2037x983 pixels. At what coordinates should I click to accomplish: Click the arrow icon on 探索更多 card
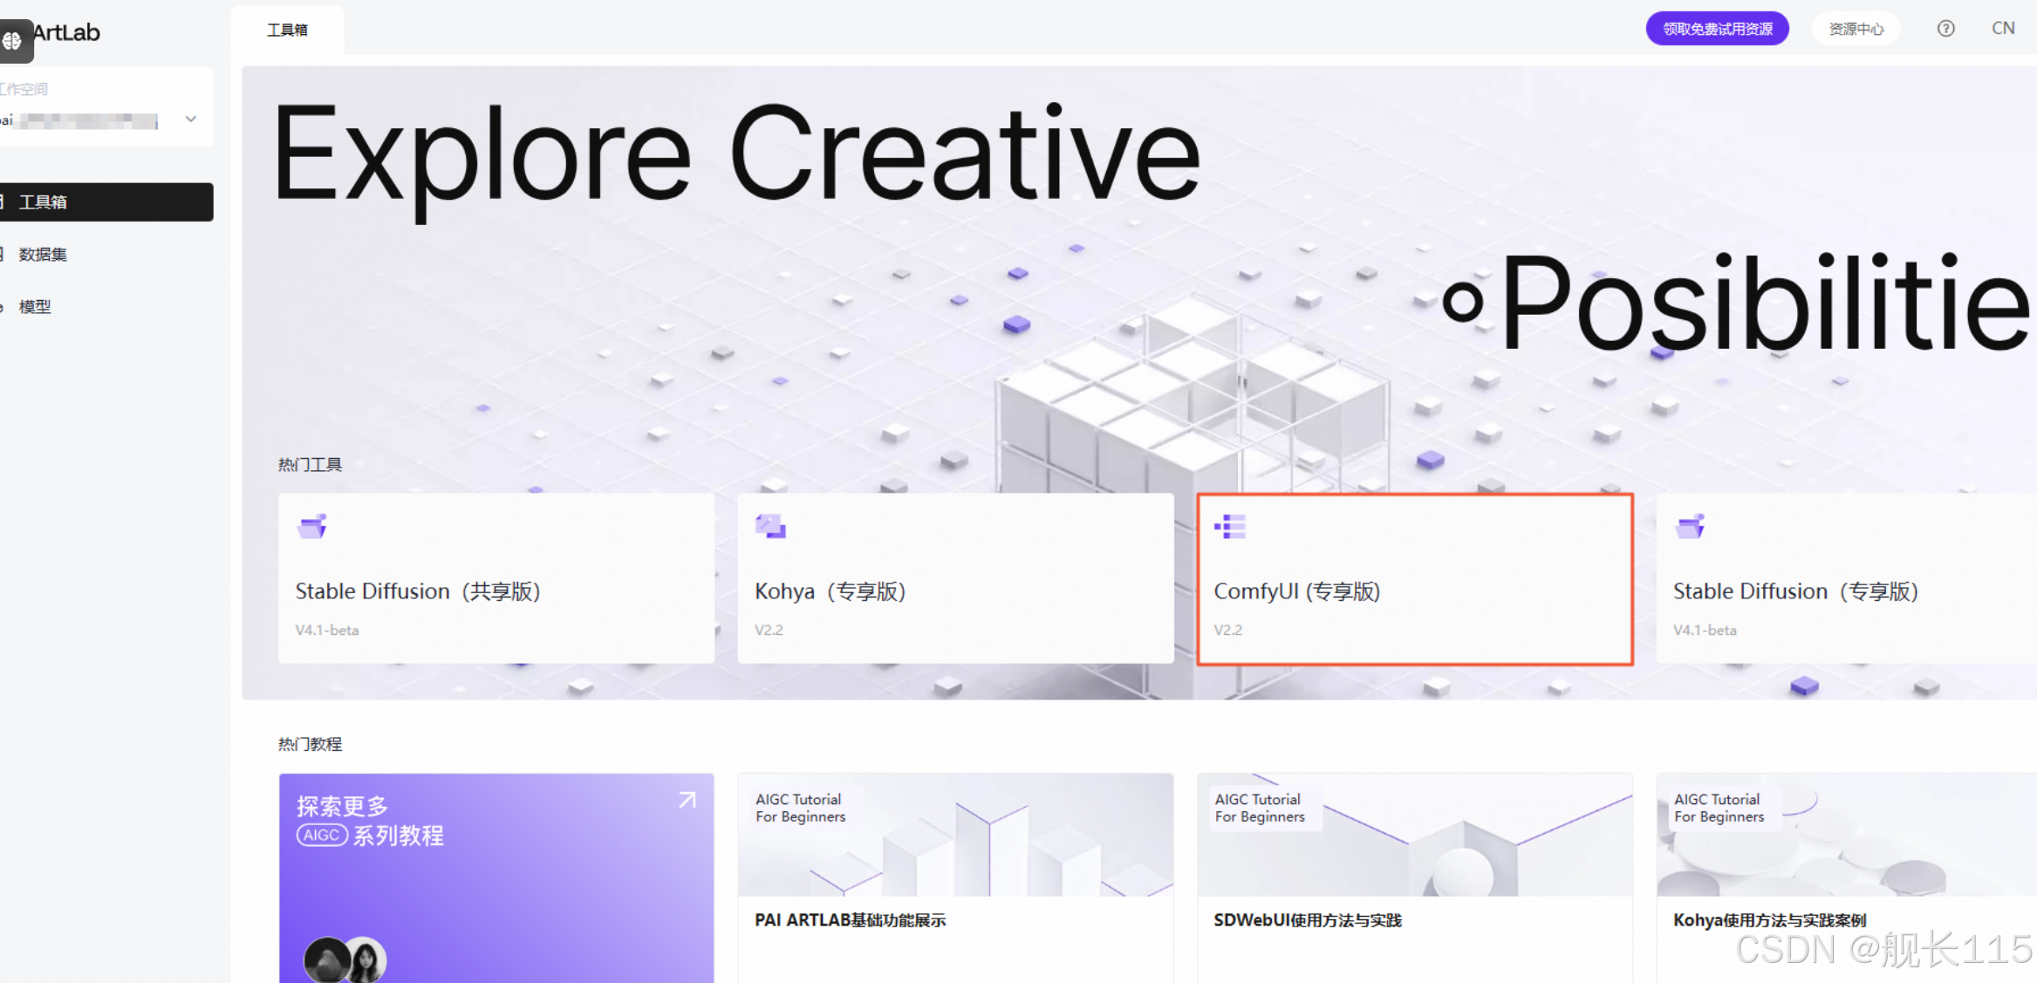pyautogui.click(x=687, y=799)
